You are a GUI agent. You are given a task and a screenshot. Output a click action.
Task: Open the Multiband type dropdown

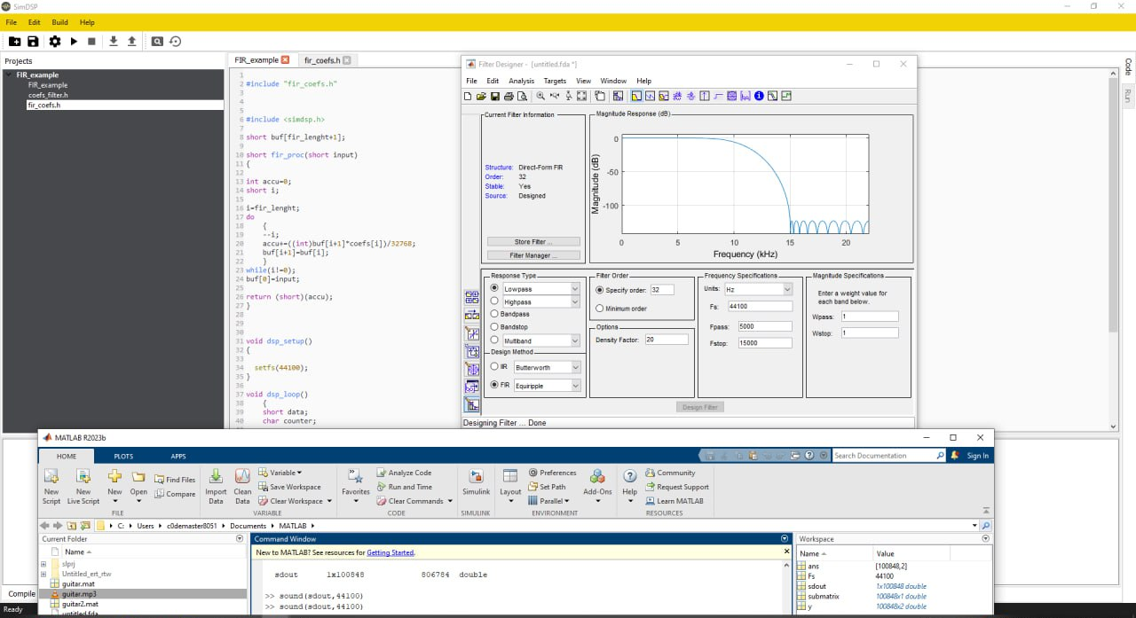coord(575,340)
